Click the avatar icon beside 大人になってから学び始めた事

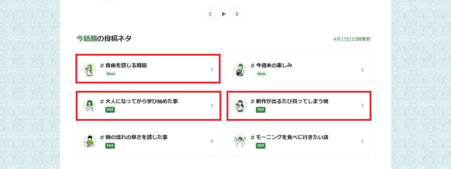89,106
